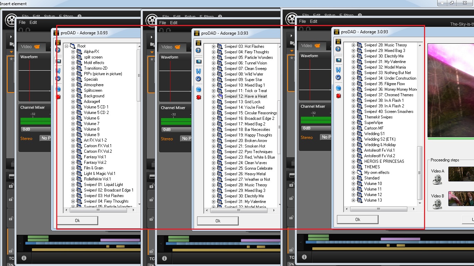Open gear settings icon in right Adorage dialog
Image resolution: width=474 pixels, height=266 pixels.
pos(338,78)
